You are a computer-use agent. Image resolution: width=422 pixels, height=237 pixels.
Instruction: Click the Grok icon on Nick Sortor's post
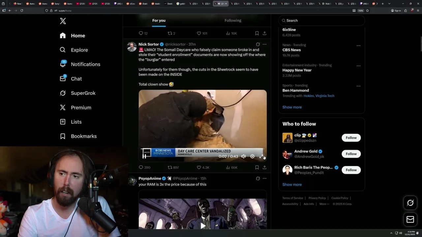click(258, 44)
